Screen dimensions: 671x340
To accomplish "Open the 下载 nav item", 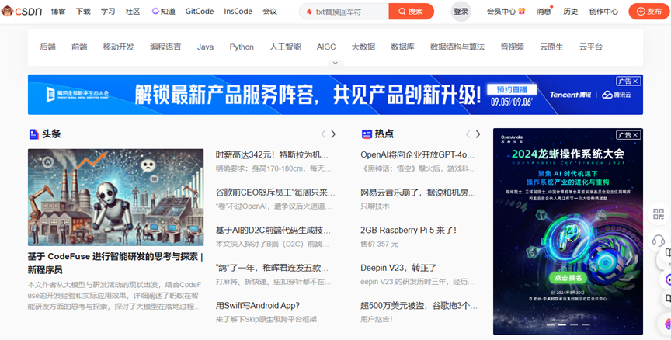I will pos(83,12).
